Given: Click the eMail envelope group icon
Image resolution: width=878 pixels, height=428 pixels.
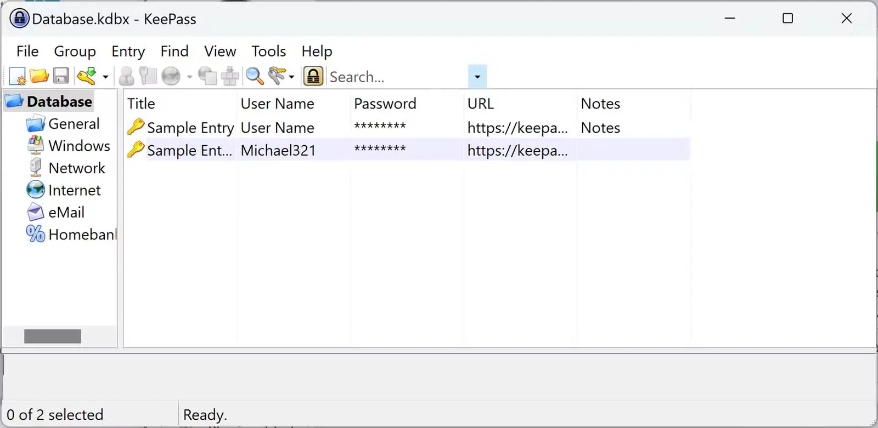Looking at the screenshot, I should pos(36,212).
